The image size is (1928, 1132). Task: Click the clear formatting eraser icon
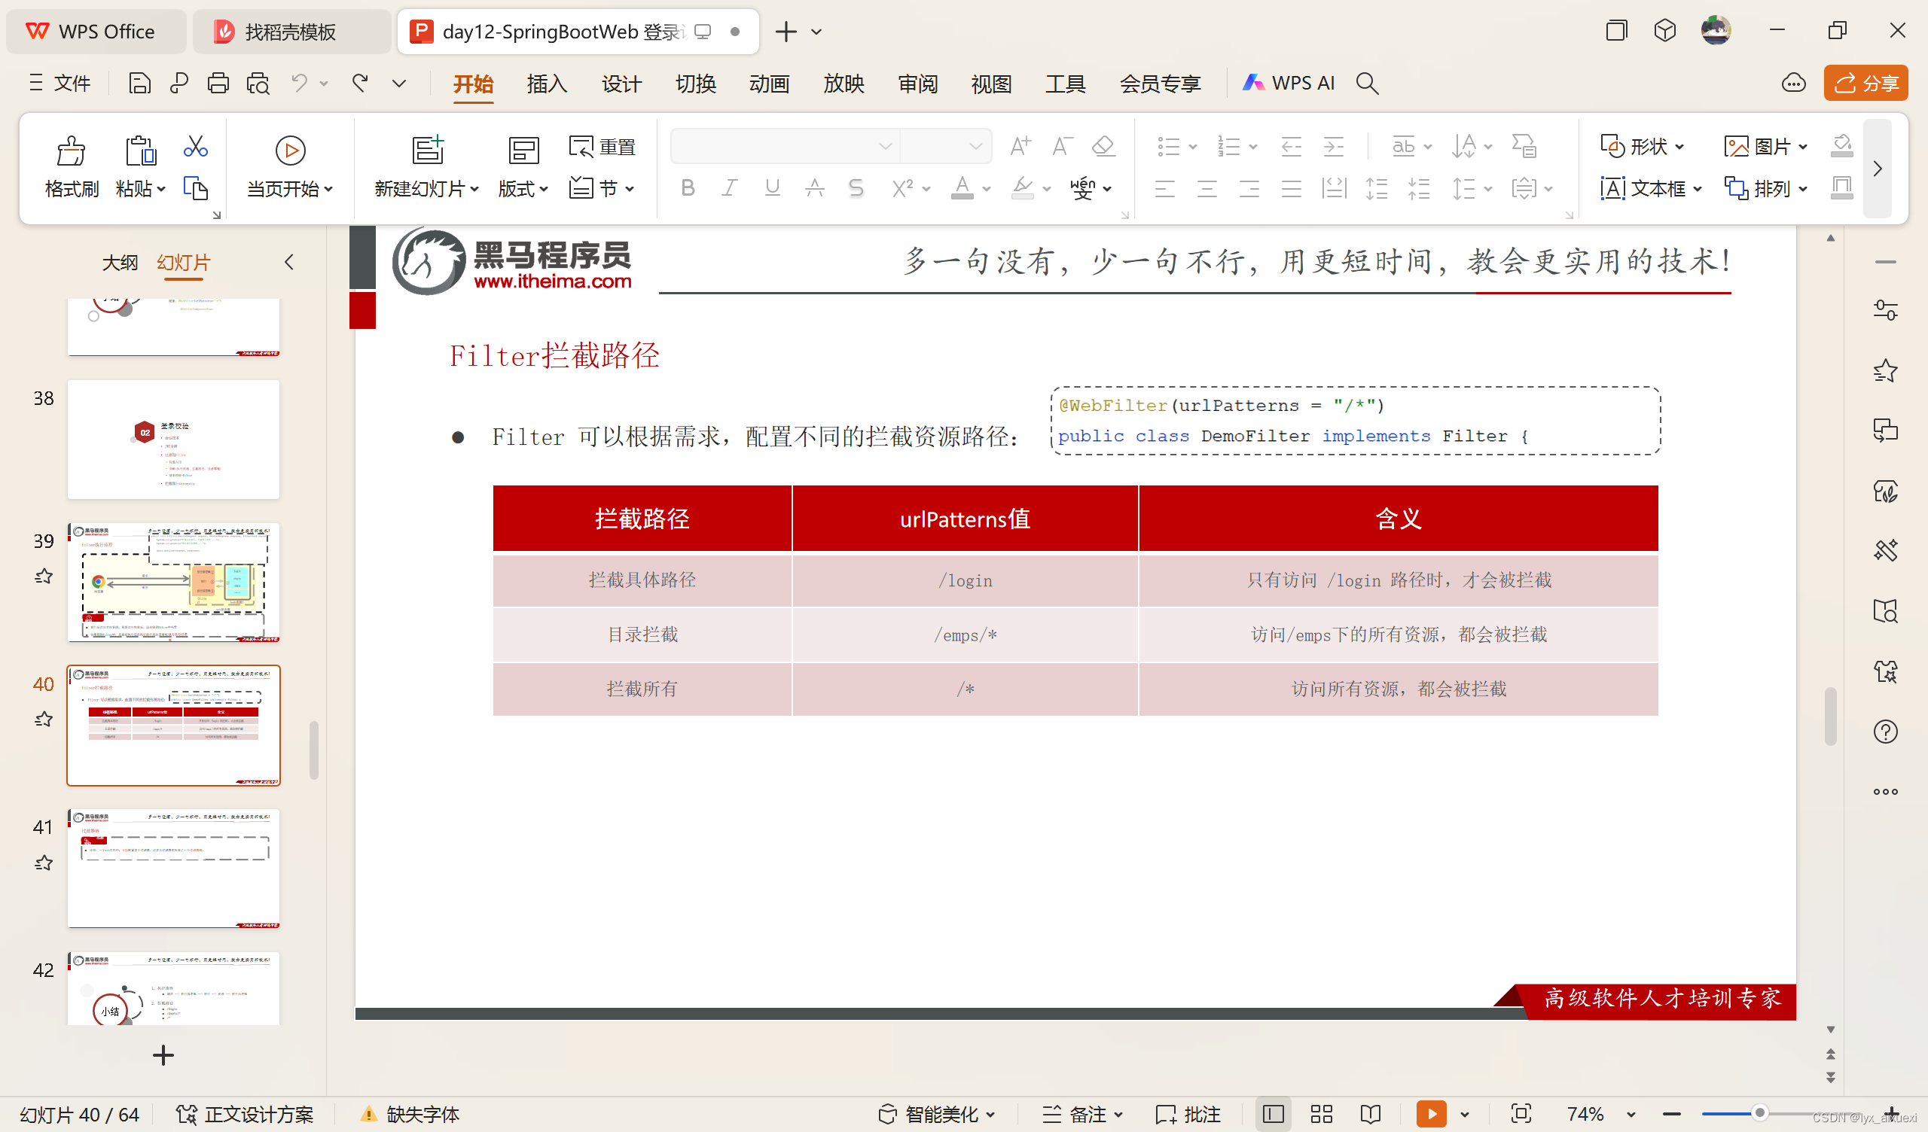tap(1103, 146)
